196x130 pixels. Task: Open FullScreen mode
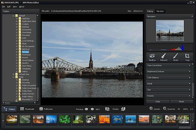coord(46,109)
